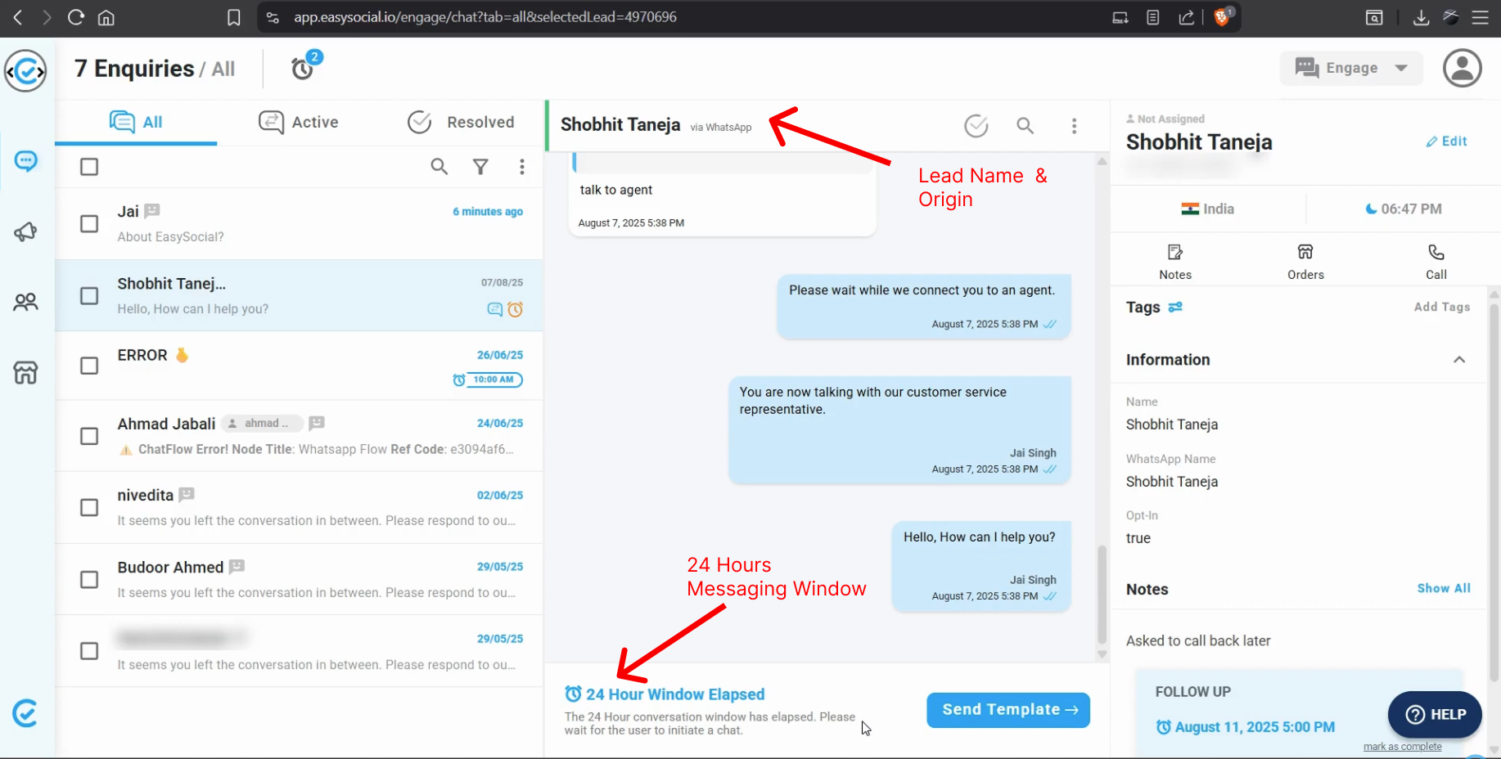Toggle the select-all checkbox above enquiries

(89, 167)
